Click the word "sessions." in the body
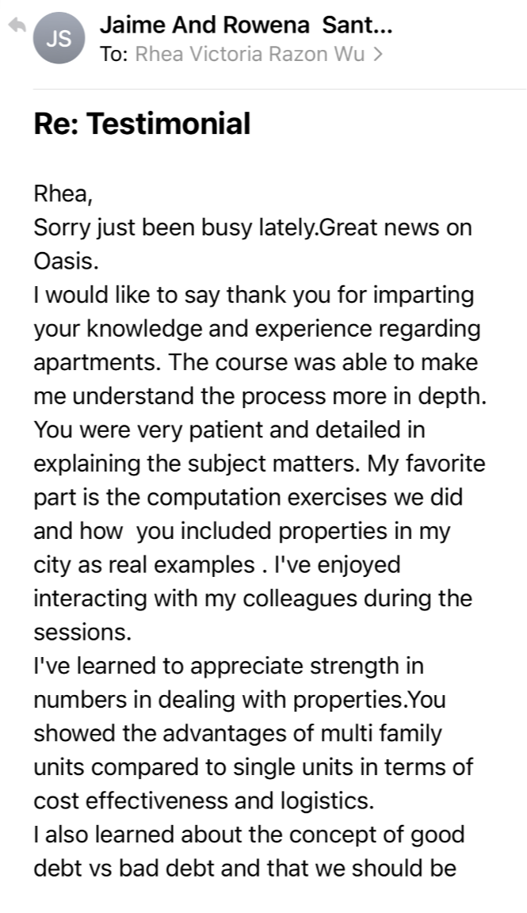Image resolution: width=527 pixels, height=913 pixels. pyautogui.click(x=82, y=632)
